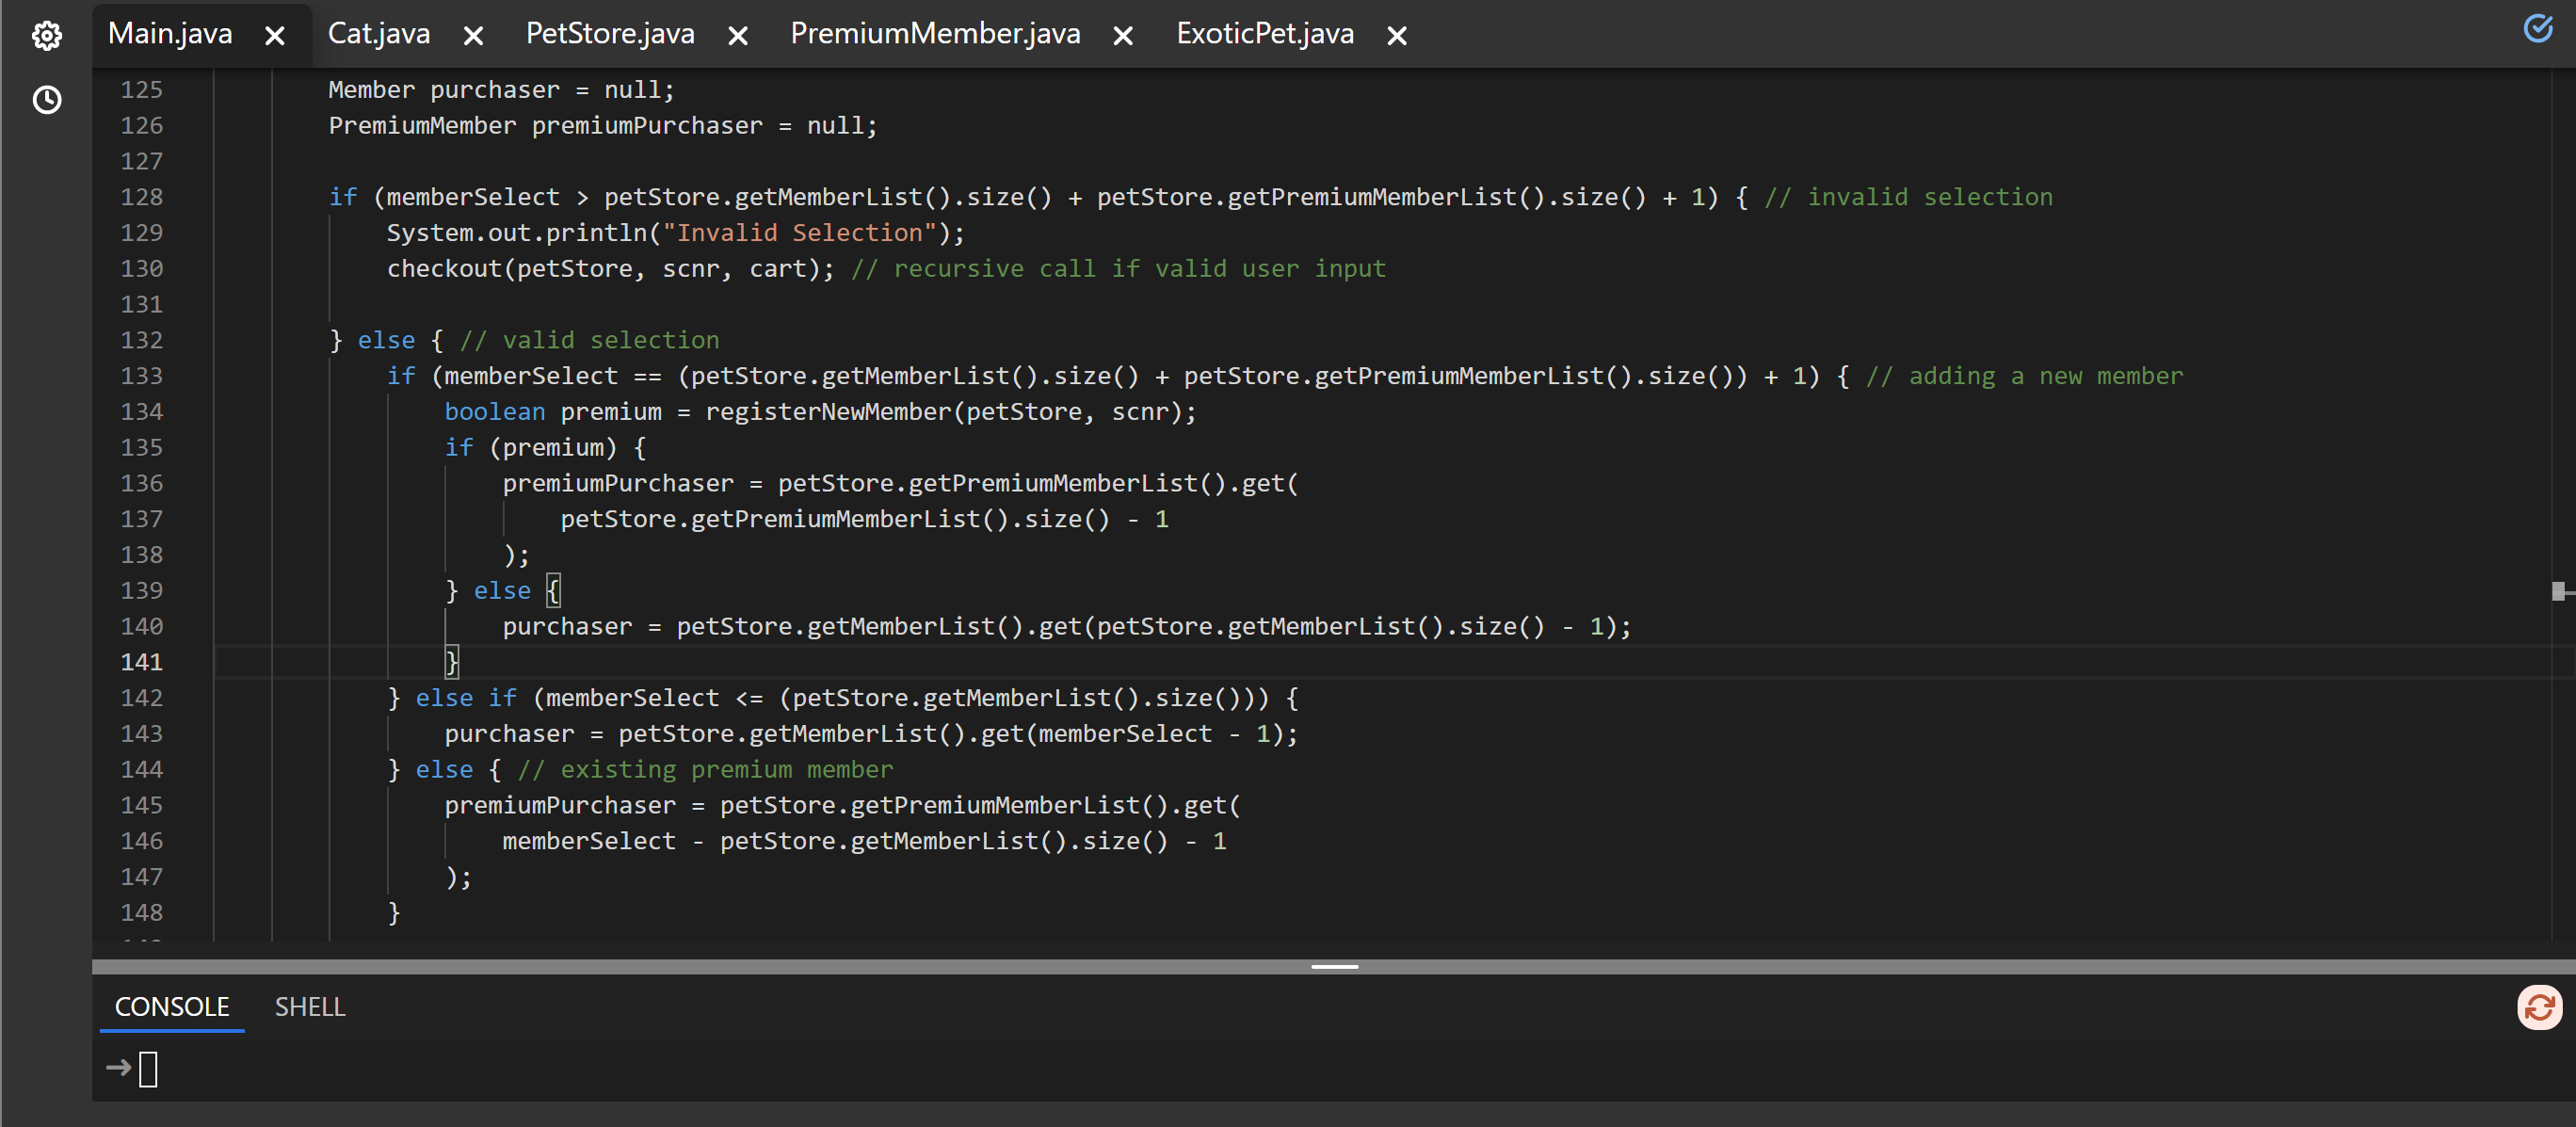Close the PetStore.java tab
This screenshot has height=1127, width=2576.
click(x=738, y=36)
